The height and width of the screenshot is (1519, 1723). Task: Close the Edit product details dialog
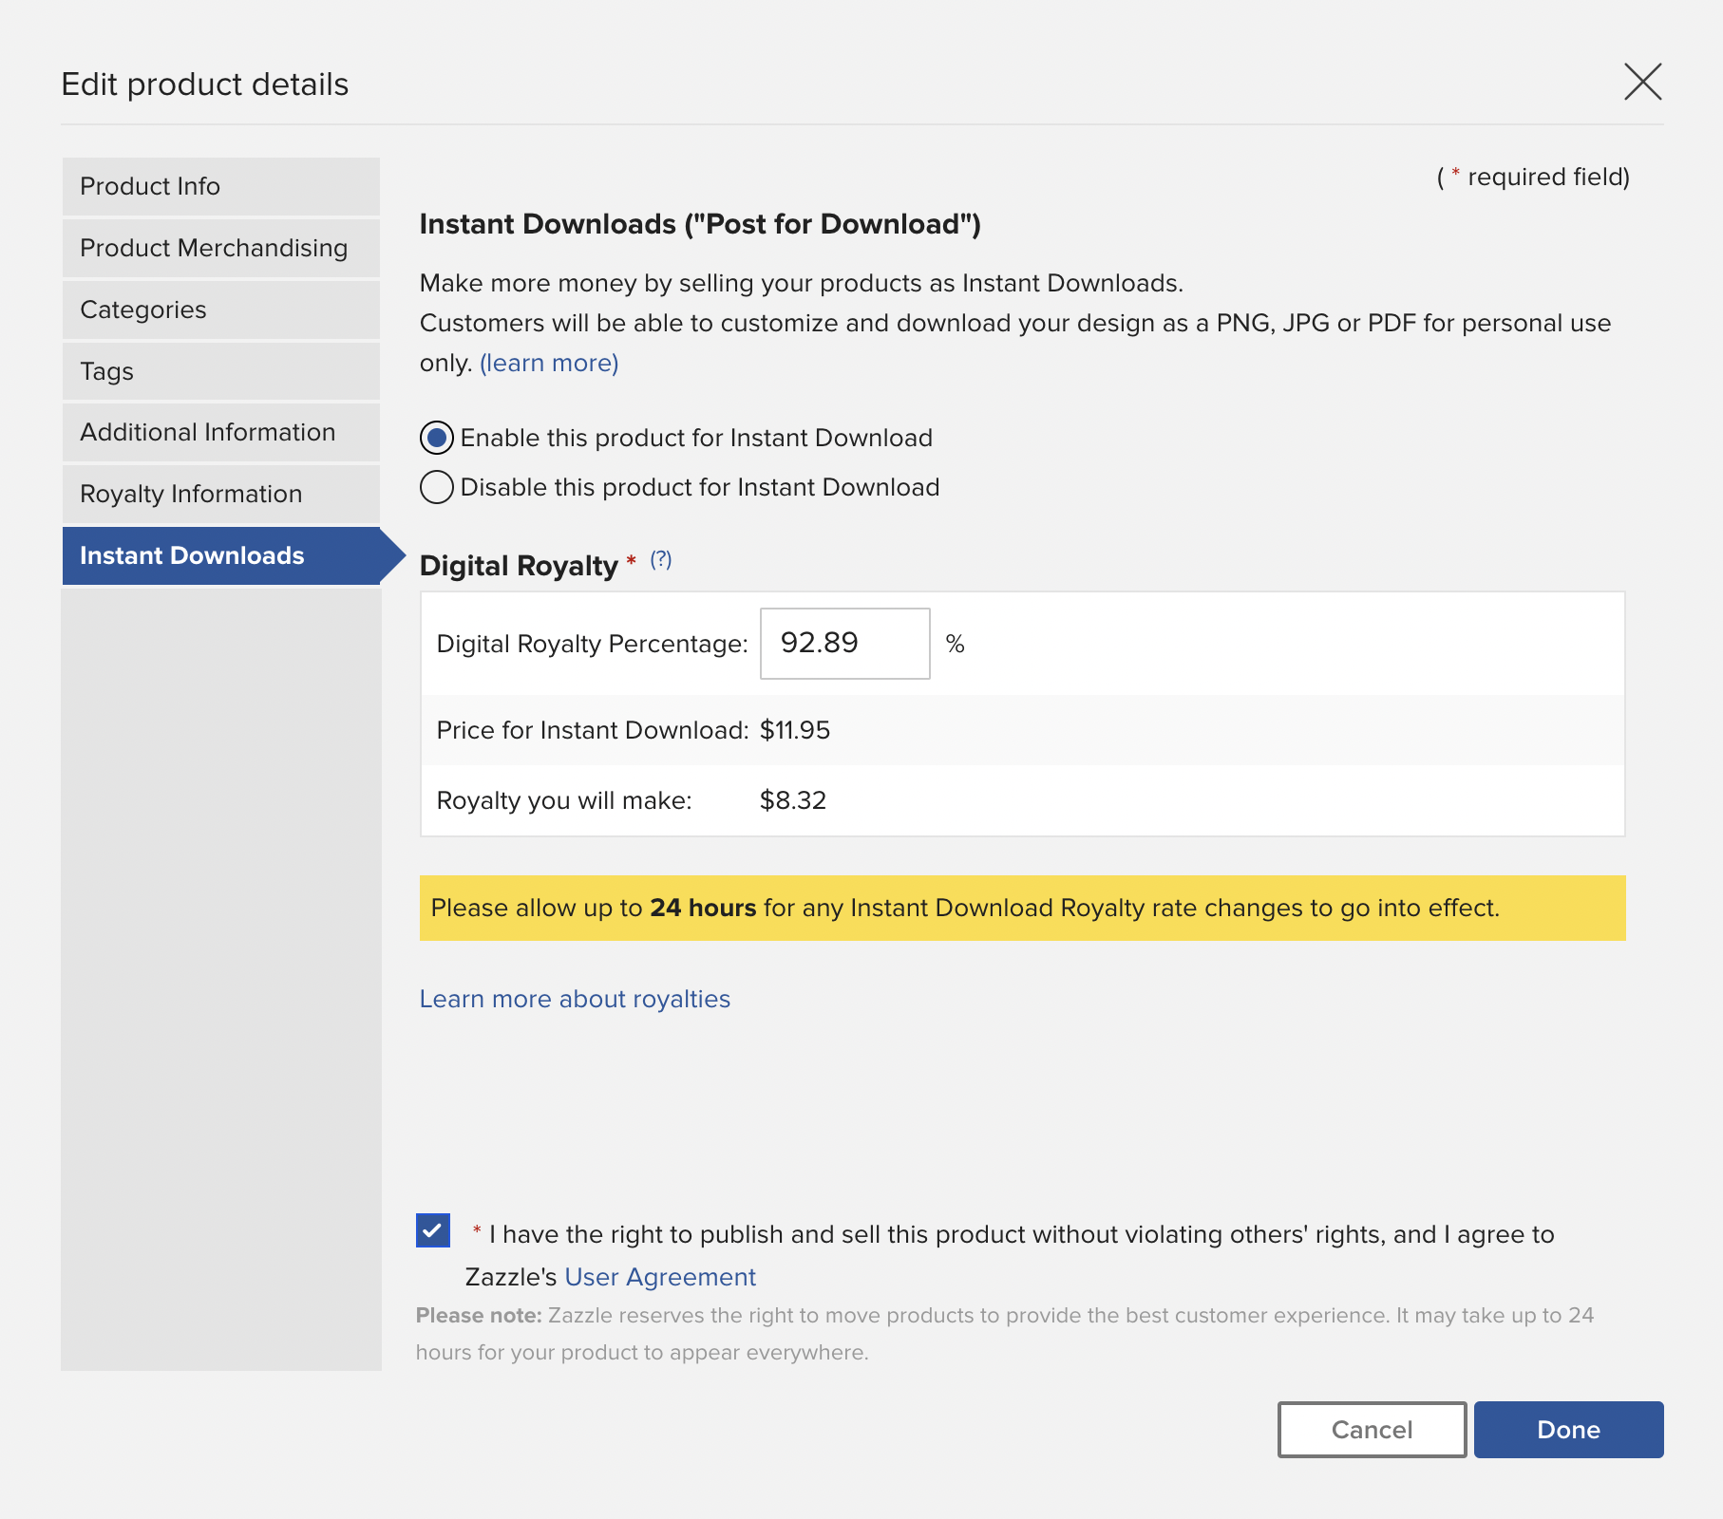1642,83
